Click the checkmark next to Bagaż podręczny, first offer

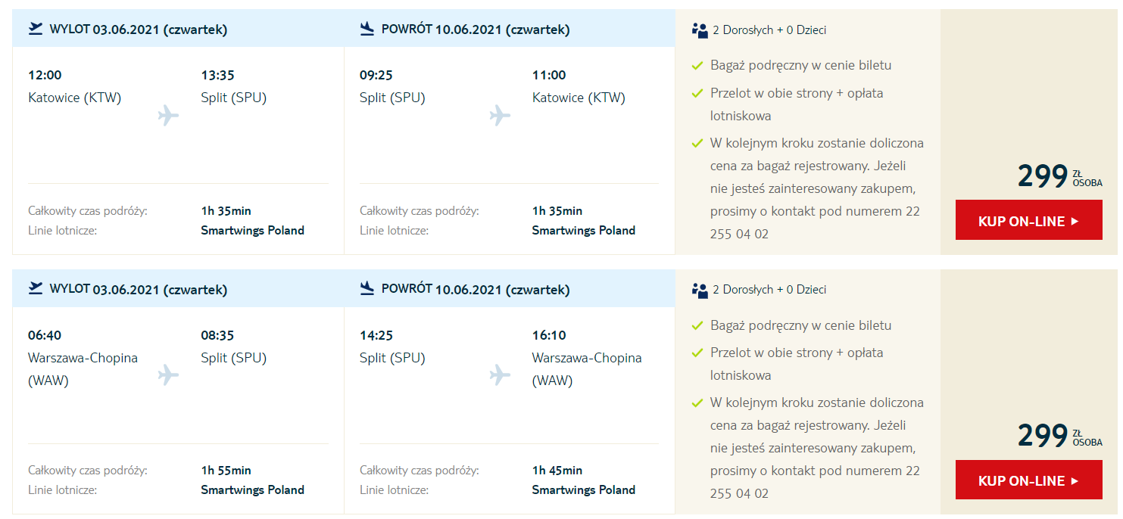[x=697, y=66]
